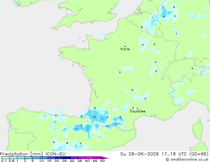Click the '(00+66)' forecast offset text

[x=199, y=154]
